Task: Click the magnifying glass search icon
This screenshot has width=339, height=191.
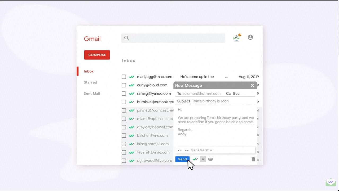Action: click(x=127, y=38)
